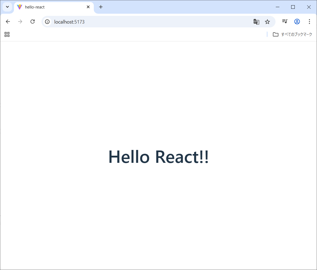Go back to the previous page
Screen dimensions: 317x270
point(8,22)
